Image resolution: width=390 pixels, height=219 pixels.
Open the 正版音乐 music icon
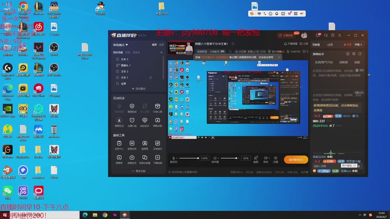point(157,143)
